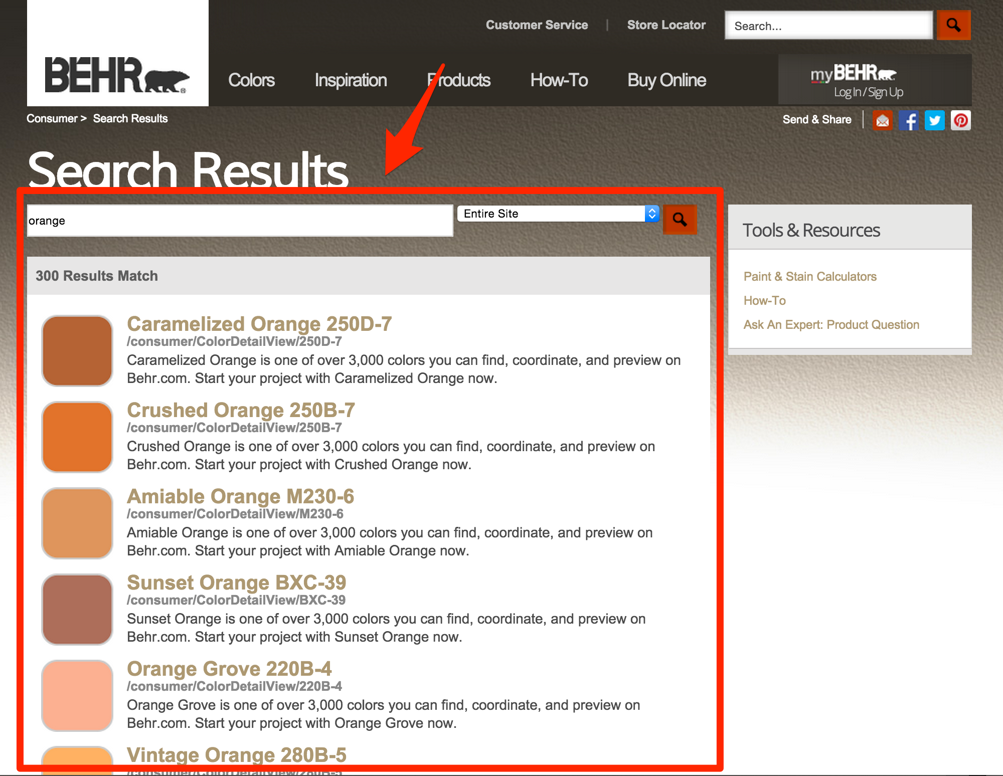Expand the Entire Site scope dropdown
Screen dimensions: 1003x776
558,214
